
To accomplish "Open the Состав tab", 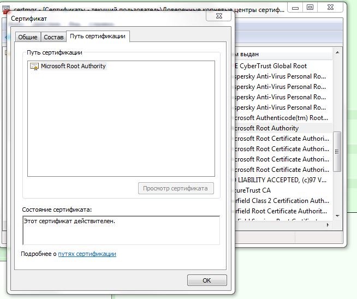I will click(x=53, y=37).
